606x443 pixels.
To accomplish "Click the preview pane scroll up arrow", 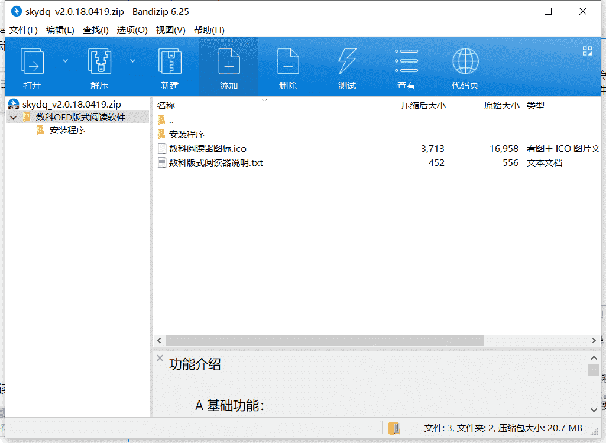I will [x=594, y=357].
